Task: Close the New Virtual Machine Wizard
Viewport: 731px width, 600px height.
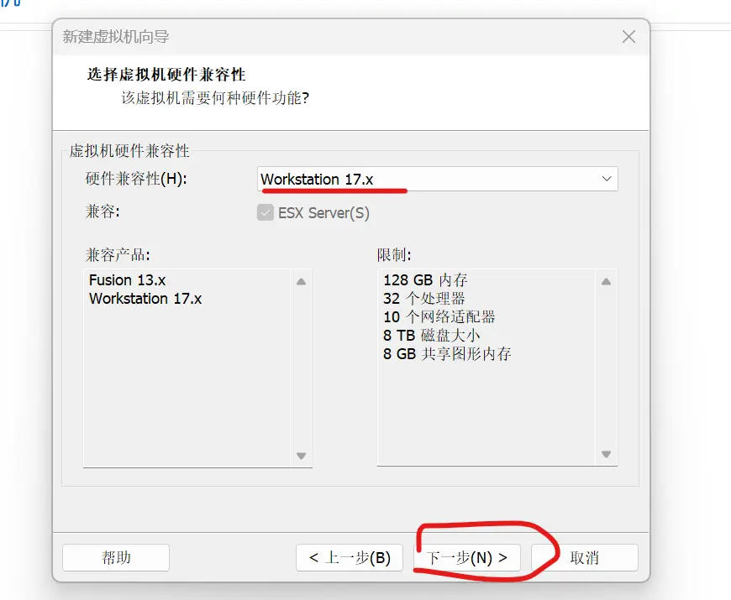Action: [628, 37]
